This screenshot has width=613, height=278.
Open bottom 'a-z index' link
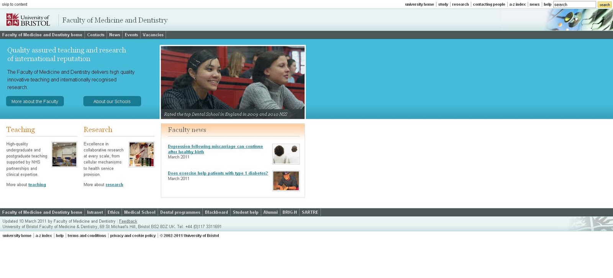[44, 236]
